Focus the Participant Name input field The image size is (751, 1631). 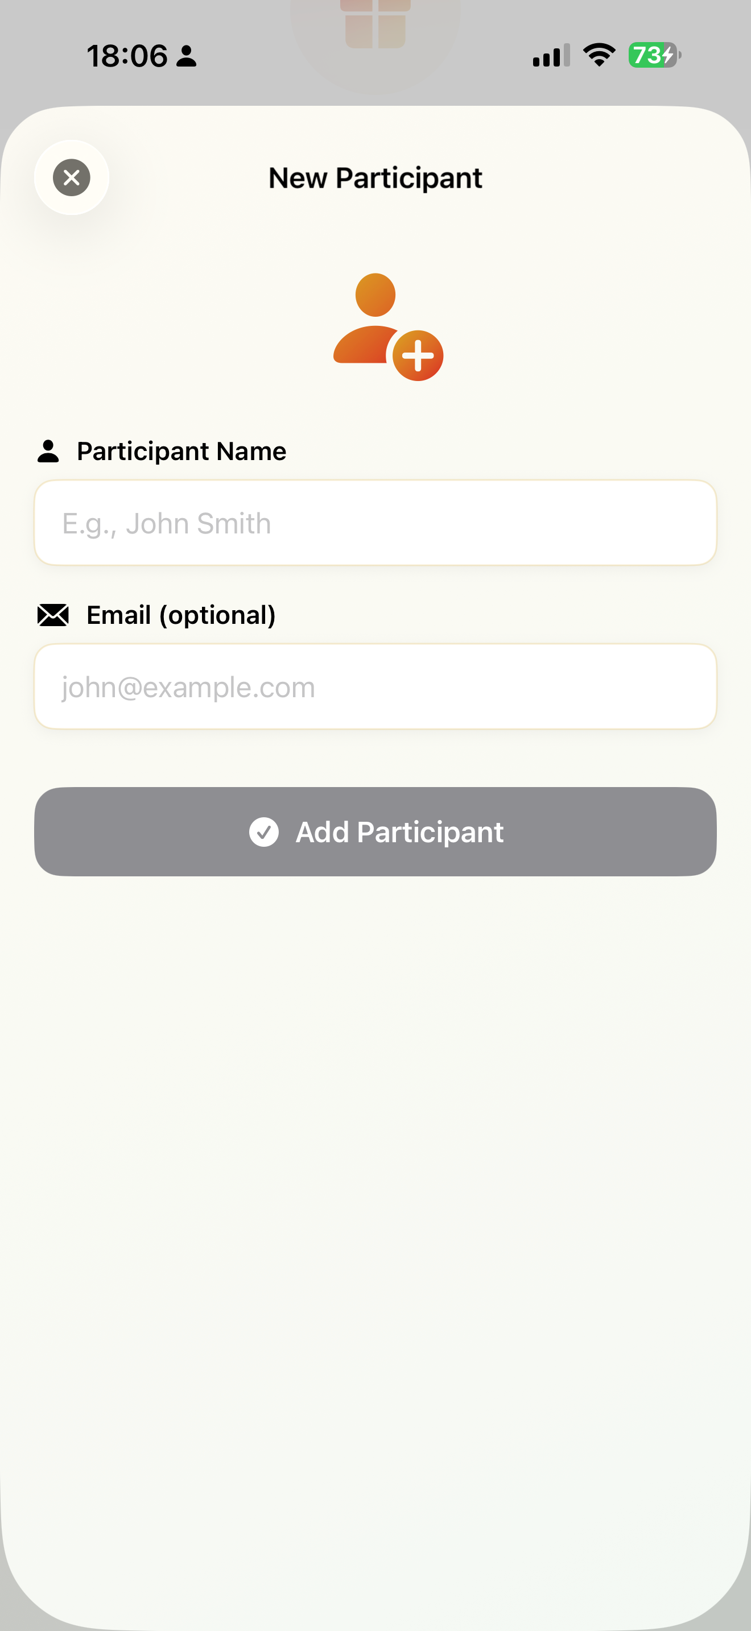tap(375, 523)
